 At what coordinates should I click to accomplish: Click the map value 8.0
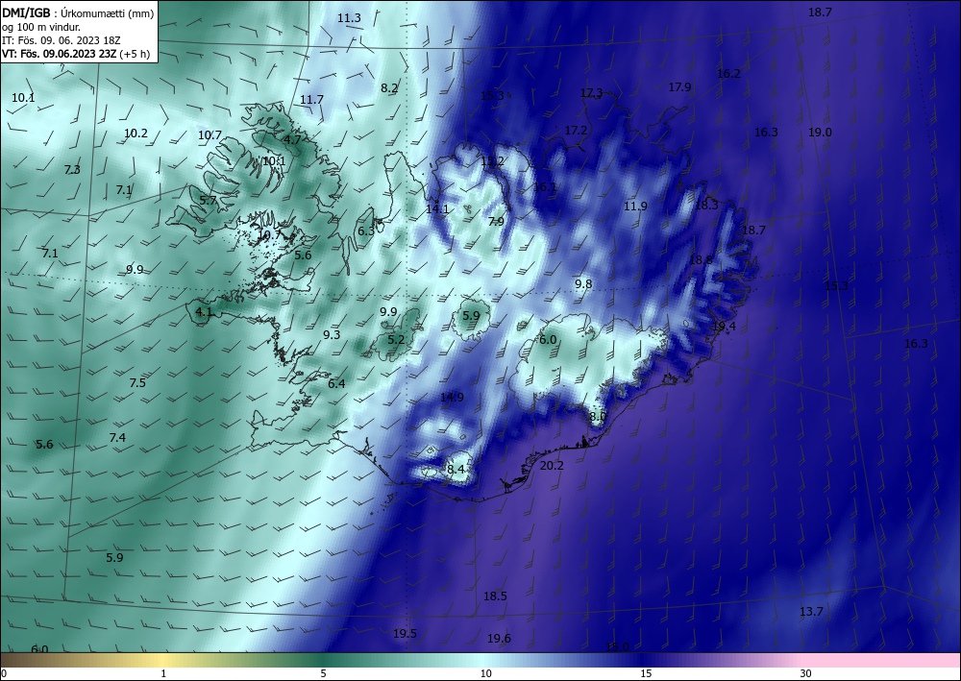pos(598,417)
